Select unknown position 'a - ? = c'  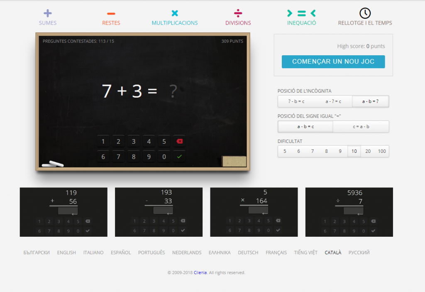click(333, 101)
